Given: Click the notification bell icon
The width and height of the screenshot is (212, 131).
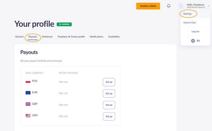Looking at the screenshot, I should [x=169, y=6].
